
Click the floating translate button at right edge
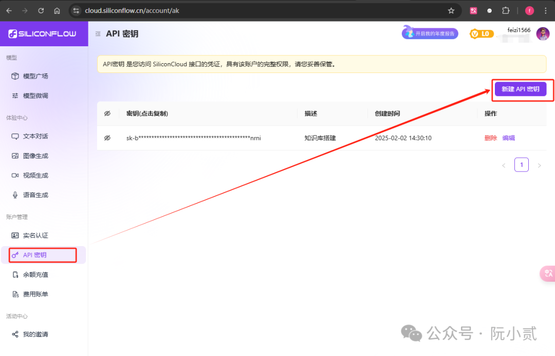(x=548, y=273)
